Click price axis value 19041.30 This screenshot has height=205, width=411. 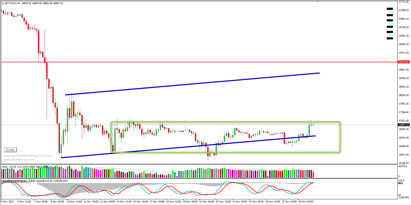click(x=404, y=70)
